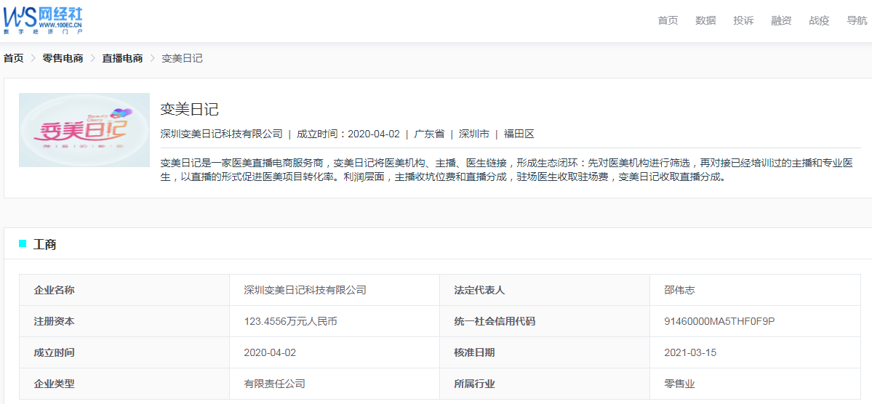Click the 邵伟志 table cell
The height and width of the screenshot is (404, 872).
[x=755, y=290]
